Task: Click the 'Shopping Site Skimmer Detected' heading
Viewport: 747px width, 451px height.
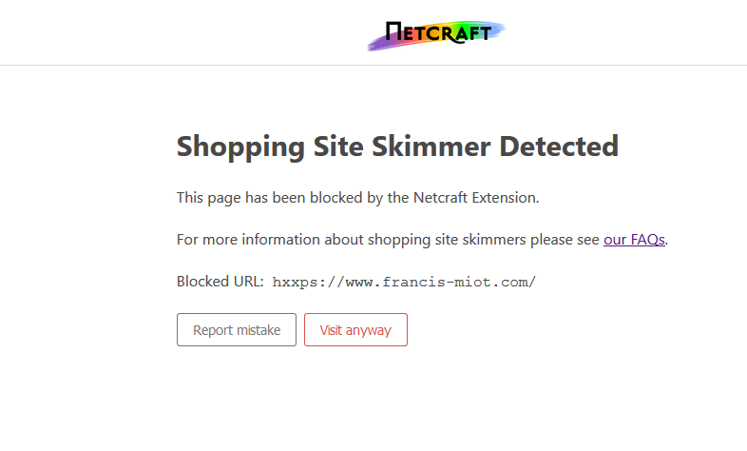Action: coord(397,147)
